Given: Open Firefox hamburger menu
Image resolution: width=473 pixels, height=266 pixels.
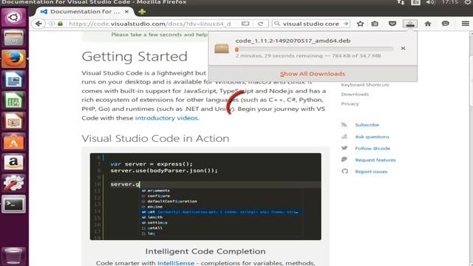Looking at the screenshot, I should tap(465, 24).
